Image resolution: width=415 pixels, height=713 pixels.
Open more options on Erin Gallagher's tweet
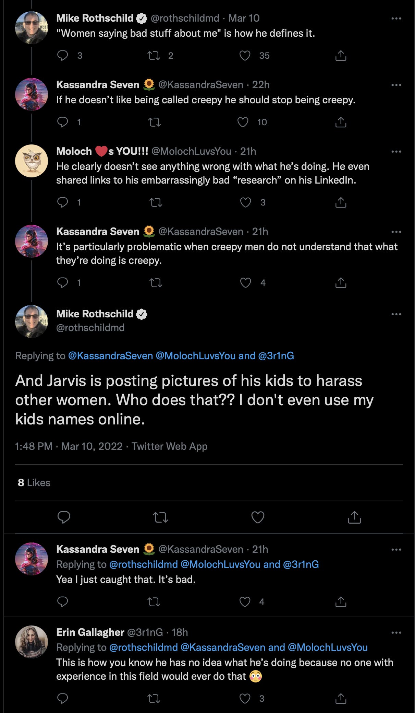point(396,632)
